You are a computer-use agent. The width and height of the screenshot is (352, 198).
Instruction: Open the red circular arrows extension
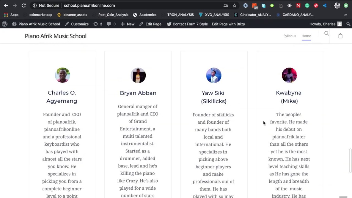pos(316,5)
